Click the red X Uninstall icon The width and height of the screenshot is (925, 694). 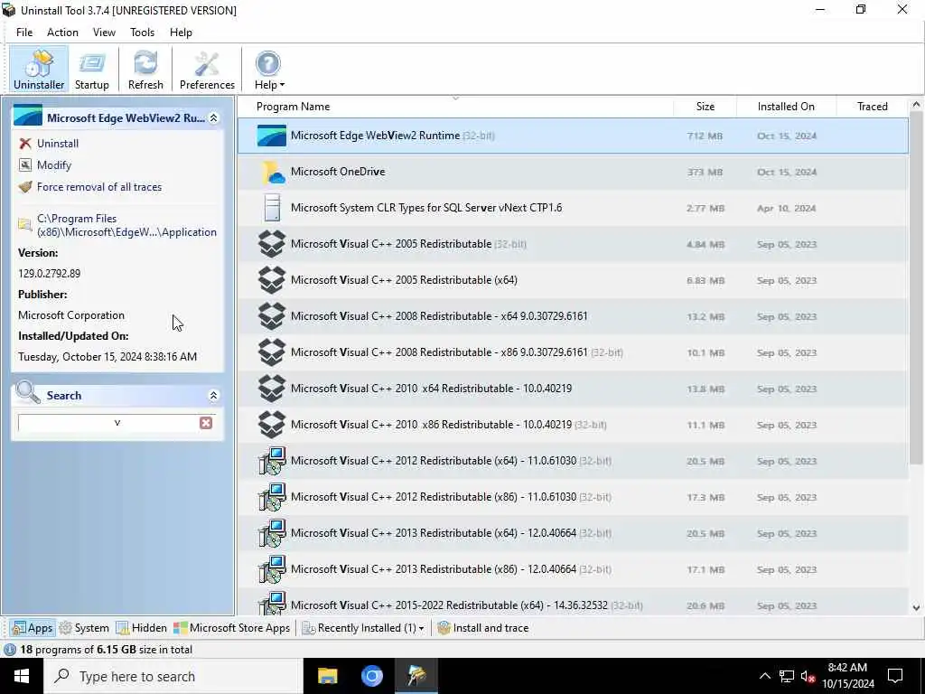click(x=24, y=144)
